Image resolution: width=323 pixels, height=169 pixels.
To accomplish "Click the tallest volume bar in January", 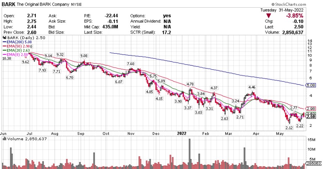I will [x=190, y=154].
